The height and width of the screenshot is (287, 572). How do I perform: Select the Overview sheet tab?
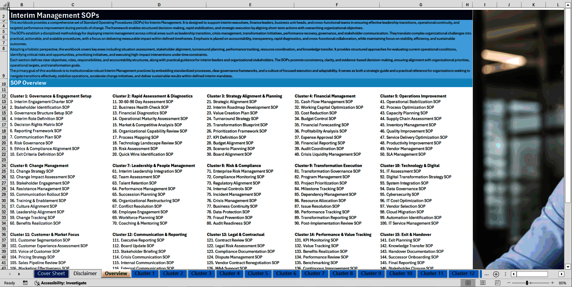(116, 274)
